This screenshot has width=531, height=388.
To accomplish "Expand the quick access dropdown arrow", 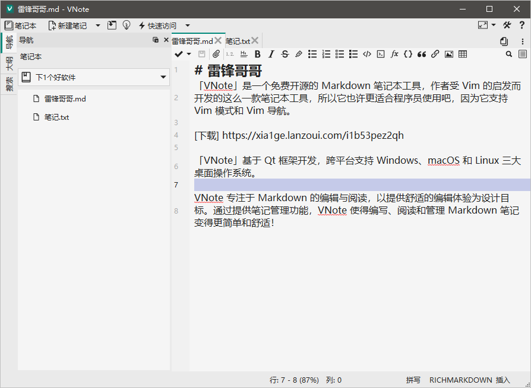I will coord(188,26).
